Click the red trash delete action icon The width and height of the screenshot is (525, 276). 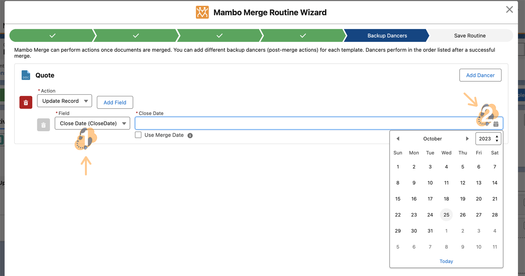tap(26, 102)
